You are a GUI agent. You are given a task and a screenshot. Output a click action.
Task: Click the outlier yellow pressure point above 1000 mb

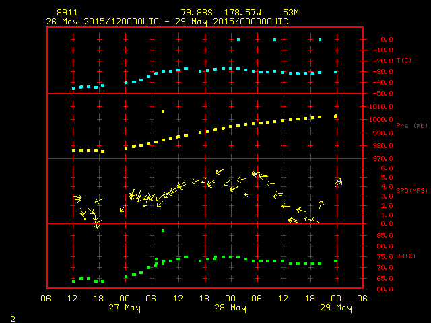(x=163, y=112)
